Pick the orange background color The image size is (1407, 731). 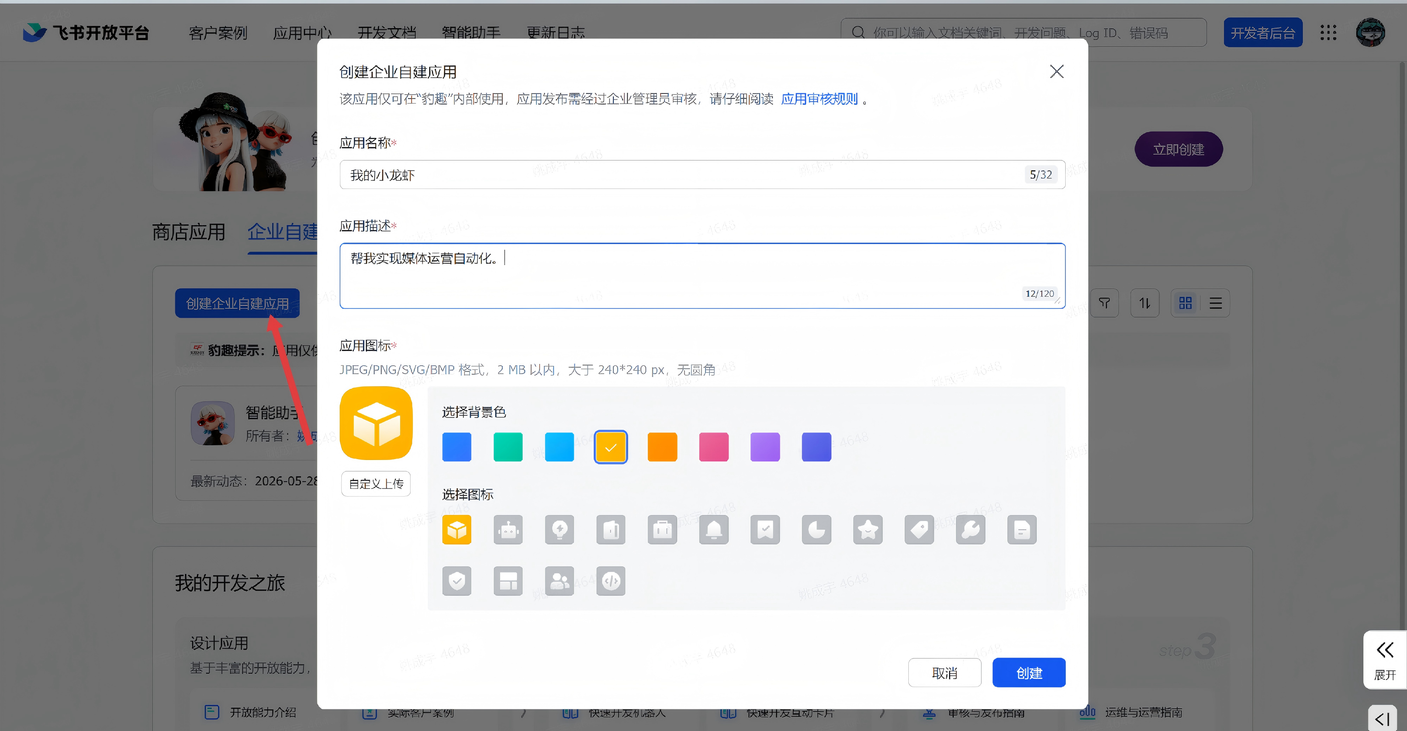click(662, 447)
